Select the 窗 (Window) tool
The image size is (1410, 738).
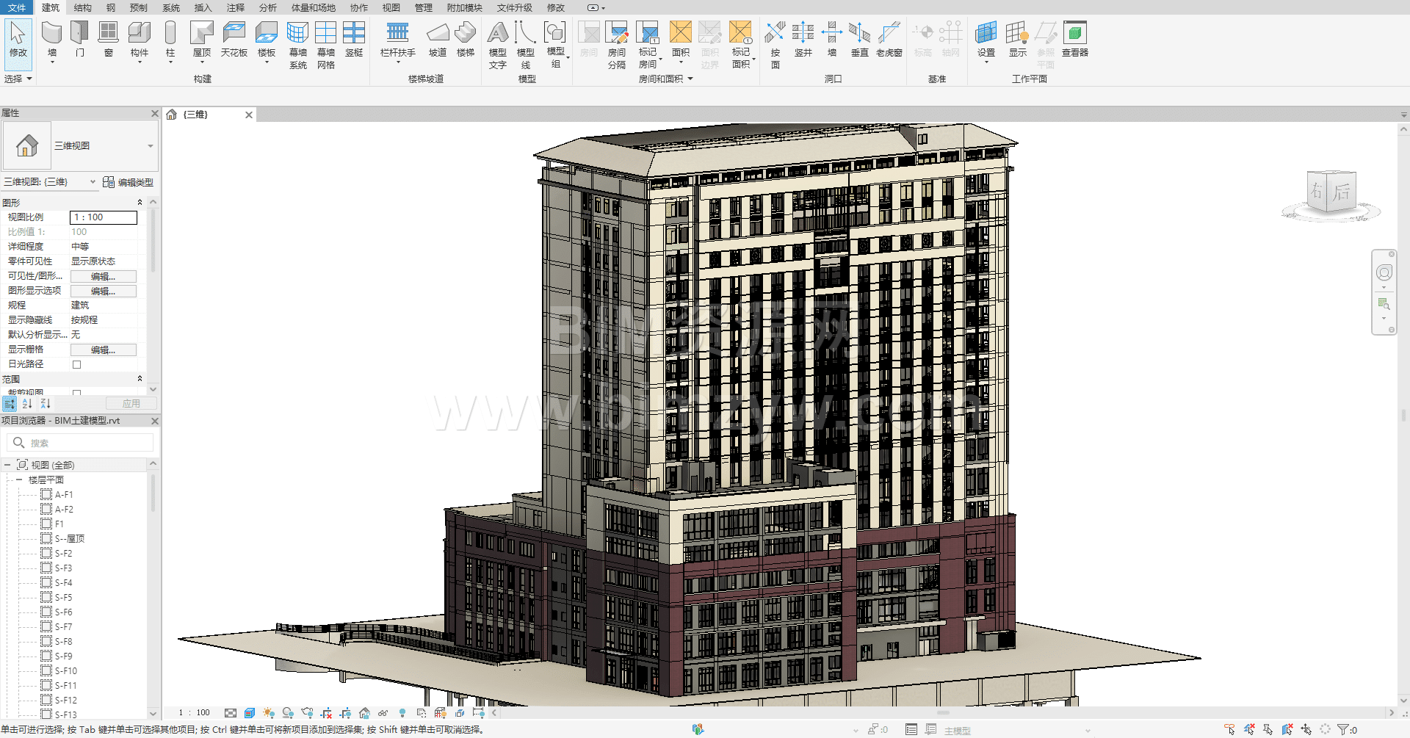108,39
